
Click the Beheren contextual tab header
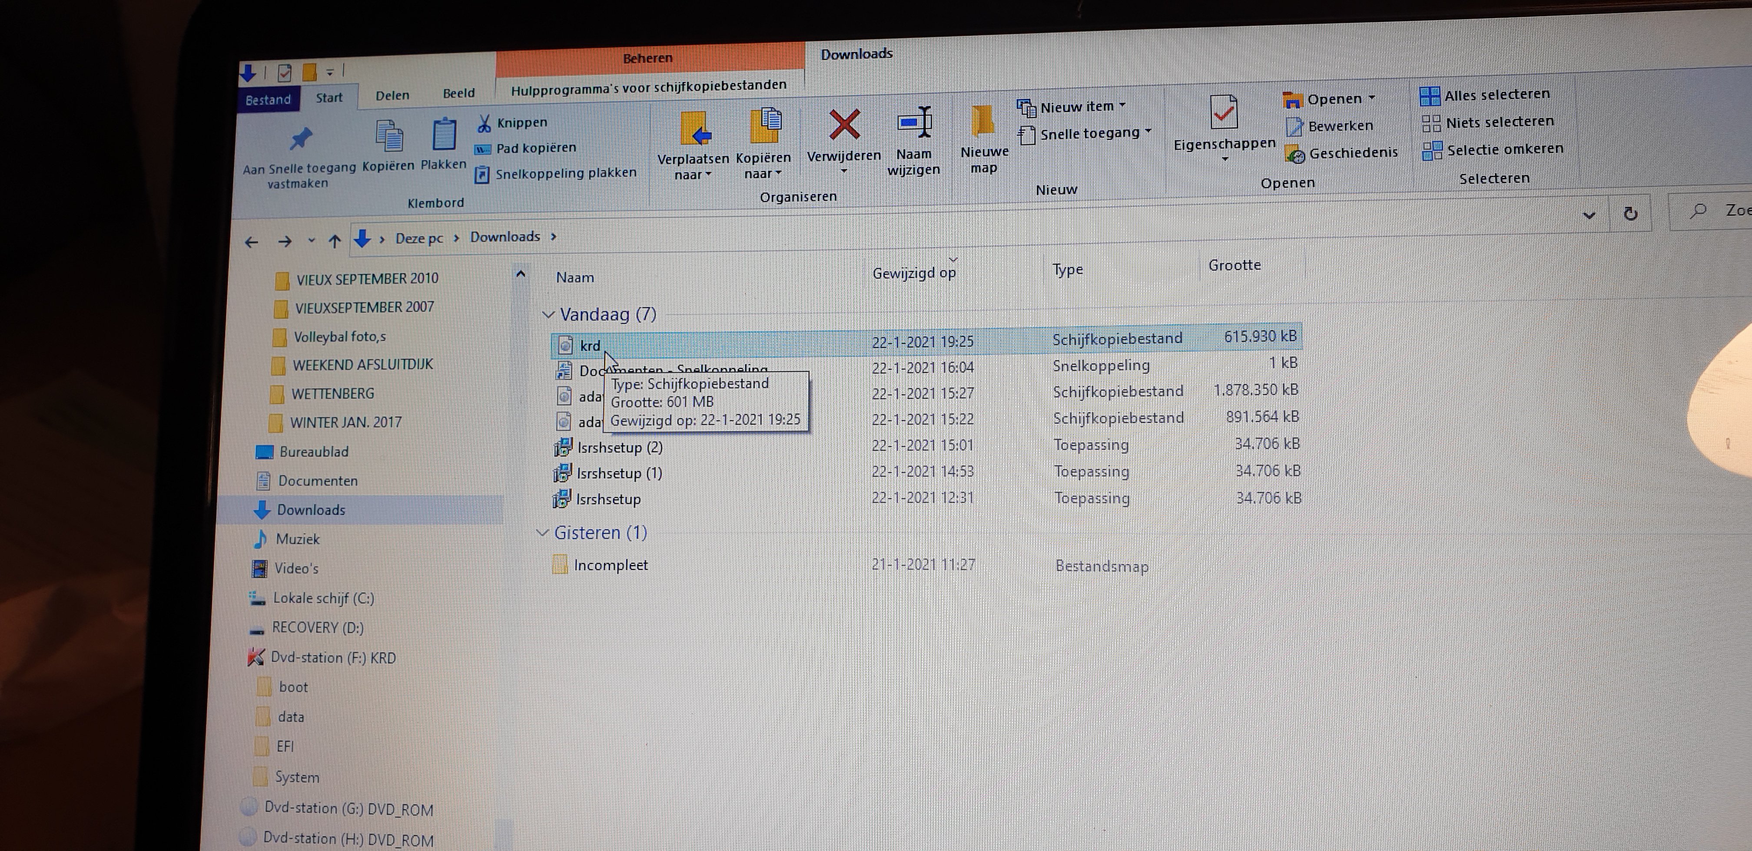pos(649,59)
